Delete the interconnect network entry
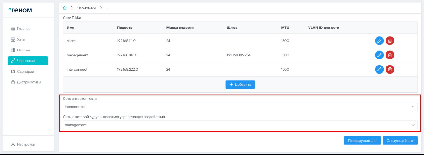This screenshot has width=424, height=155. tap(390, 69)
